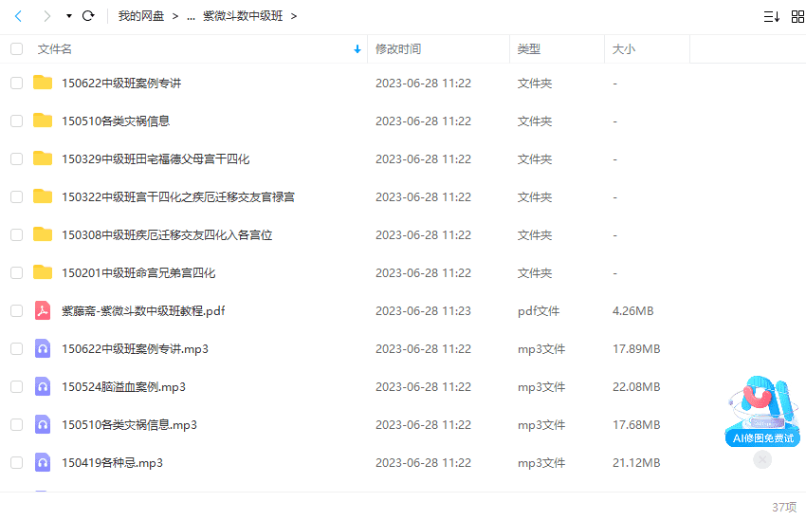Click the audio icon for 150524脑溢血案例.mp3
Viewport: 806px width, 521px height.
[43, 386]
